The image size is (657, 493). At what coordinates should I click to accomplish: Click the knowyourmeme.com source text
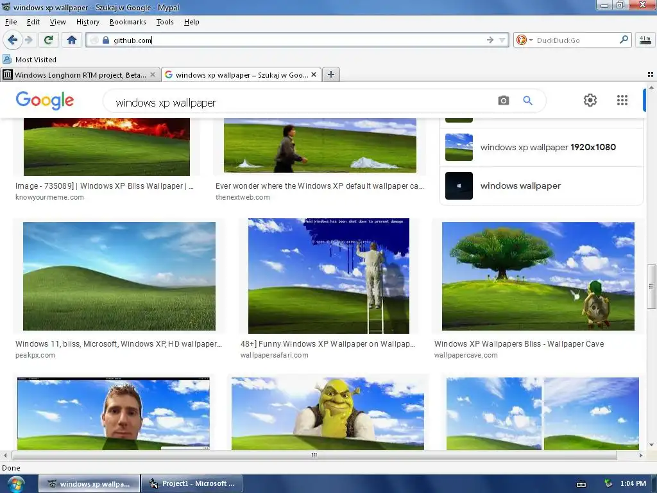[x=49, y=197]
